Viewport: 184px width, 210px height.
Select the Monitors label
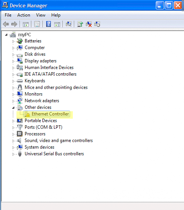[34, 94]
